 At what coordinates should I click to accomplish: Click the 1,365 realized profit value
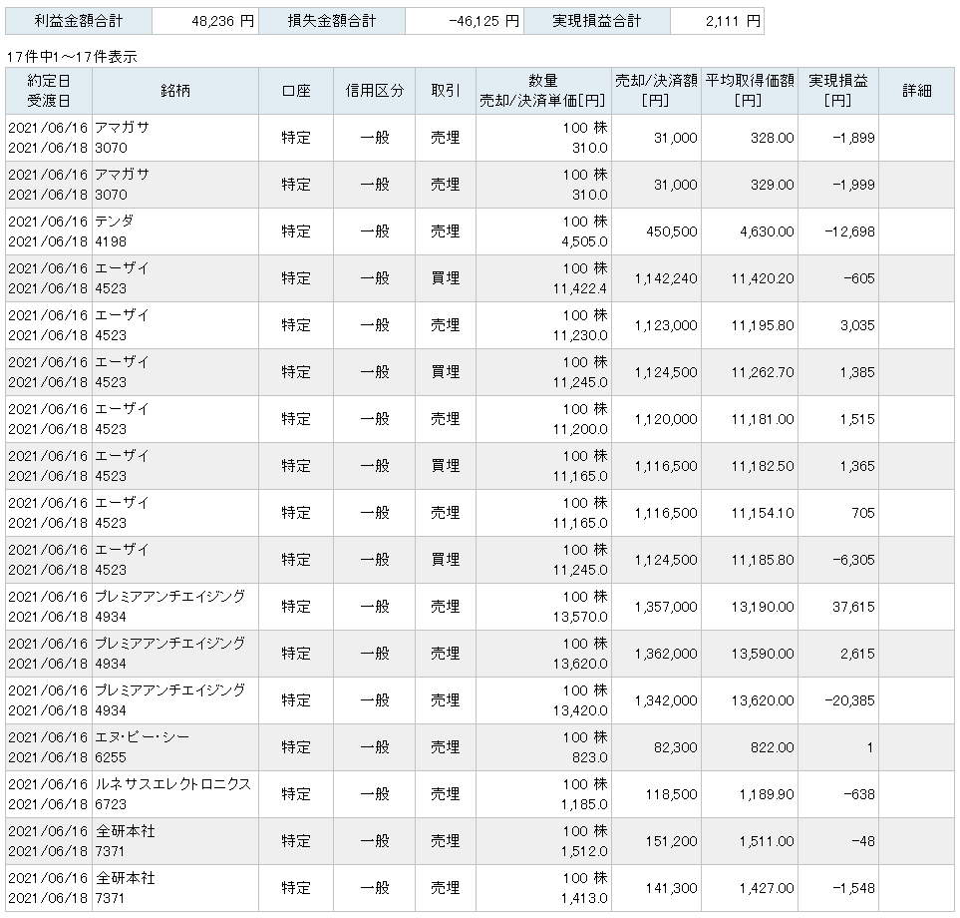[x=857, y=466]
